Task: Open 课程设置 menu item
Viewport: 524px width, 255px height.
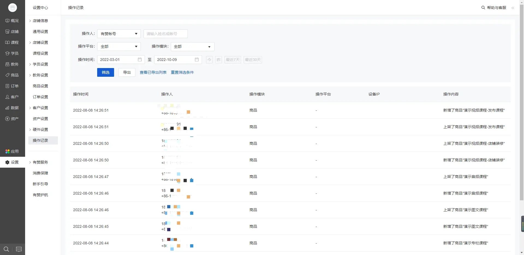Action: (x=40, y=53)
